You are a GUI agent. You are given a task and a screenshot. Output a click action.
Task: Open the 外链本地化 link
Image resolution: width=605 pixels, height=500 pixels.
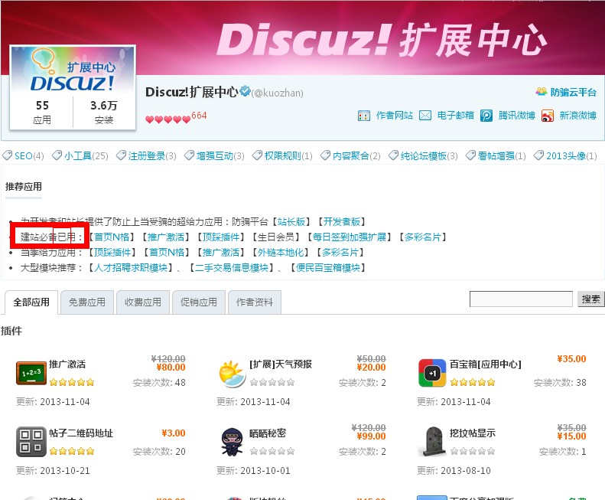pos(281,253)
